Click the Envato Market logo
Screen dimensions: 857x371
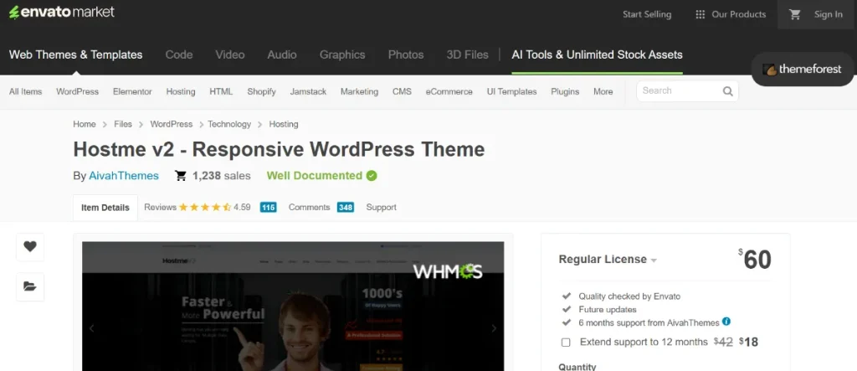62,12
